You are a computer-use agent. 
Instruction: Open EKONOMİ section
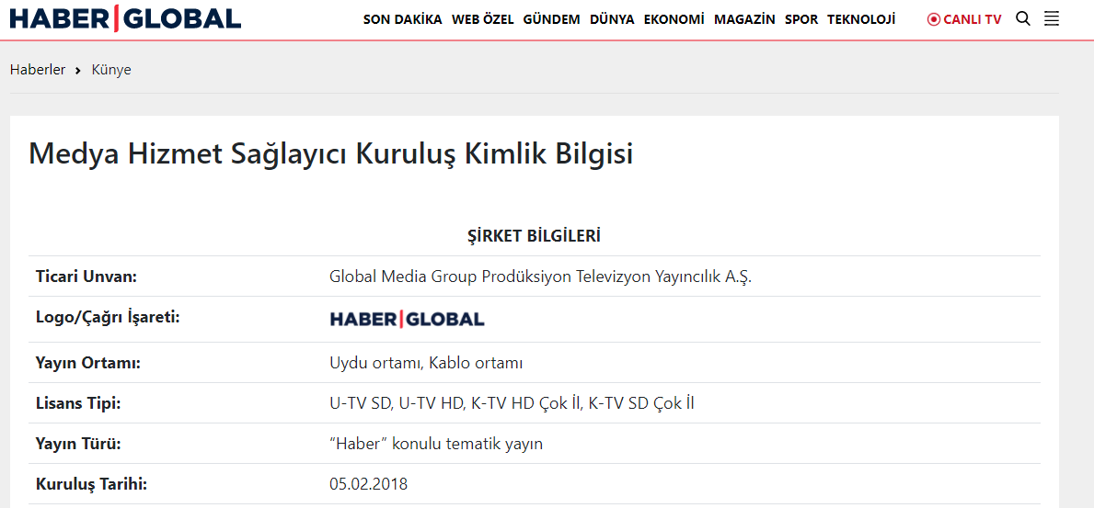tap(674, 19)
